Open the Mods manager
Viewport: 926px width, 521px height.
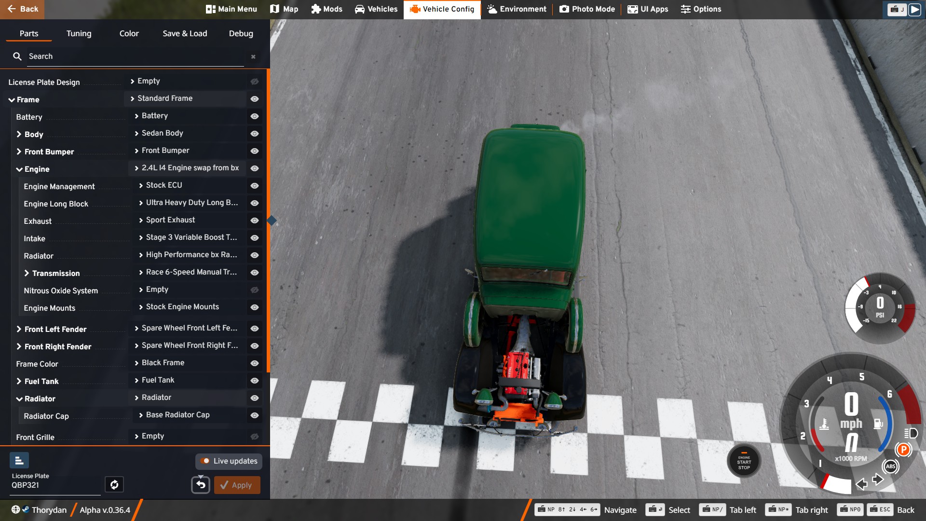(x=327, y=9)
